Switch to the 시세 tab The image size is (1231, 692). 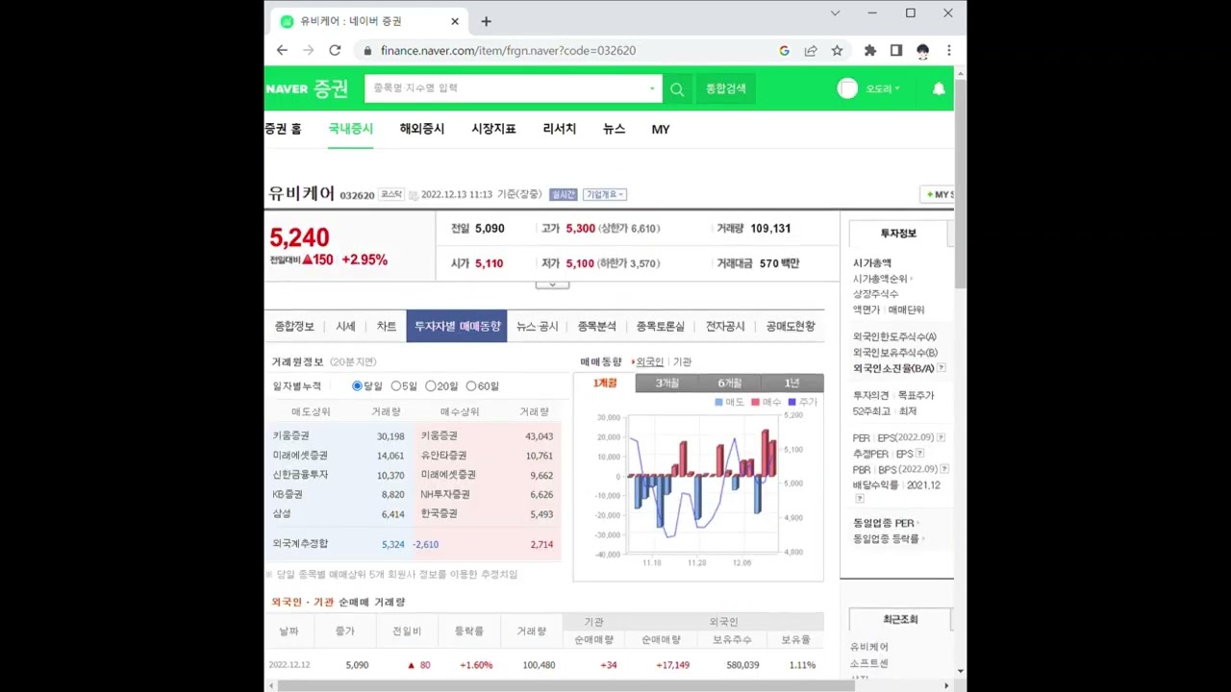pyautogui.click(x=345, y=327)
